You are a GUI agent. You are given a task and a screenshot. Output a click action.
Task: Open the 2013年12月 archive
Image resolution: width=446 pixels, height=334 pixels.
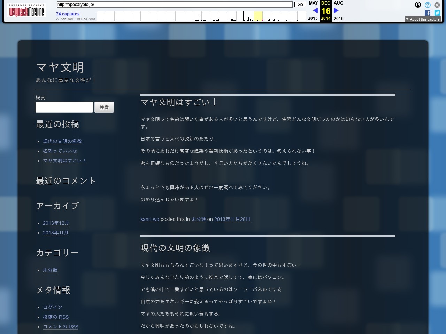(x=56, y=223)
